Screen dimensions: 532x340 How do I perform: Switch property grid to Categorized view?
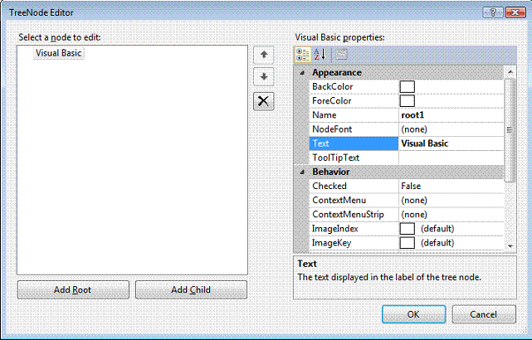(x=303, y=55)
